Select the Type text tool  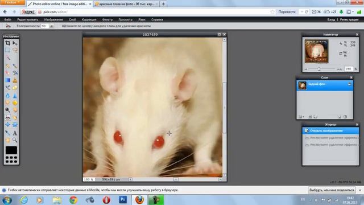(x=15, y=133)
